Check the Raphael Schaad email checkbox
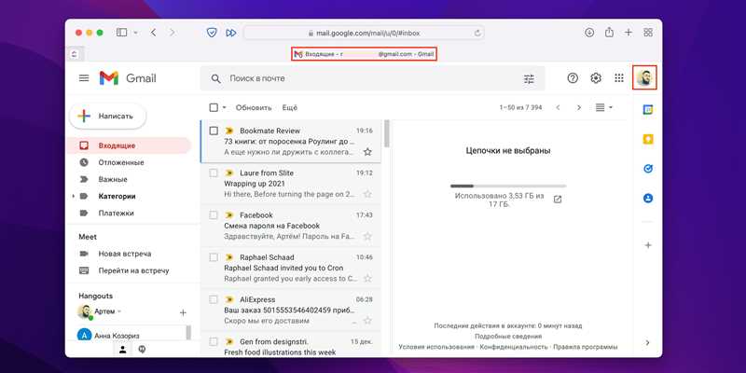 click(214, 257)
